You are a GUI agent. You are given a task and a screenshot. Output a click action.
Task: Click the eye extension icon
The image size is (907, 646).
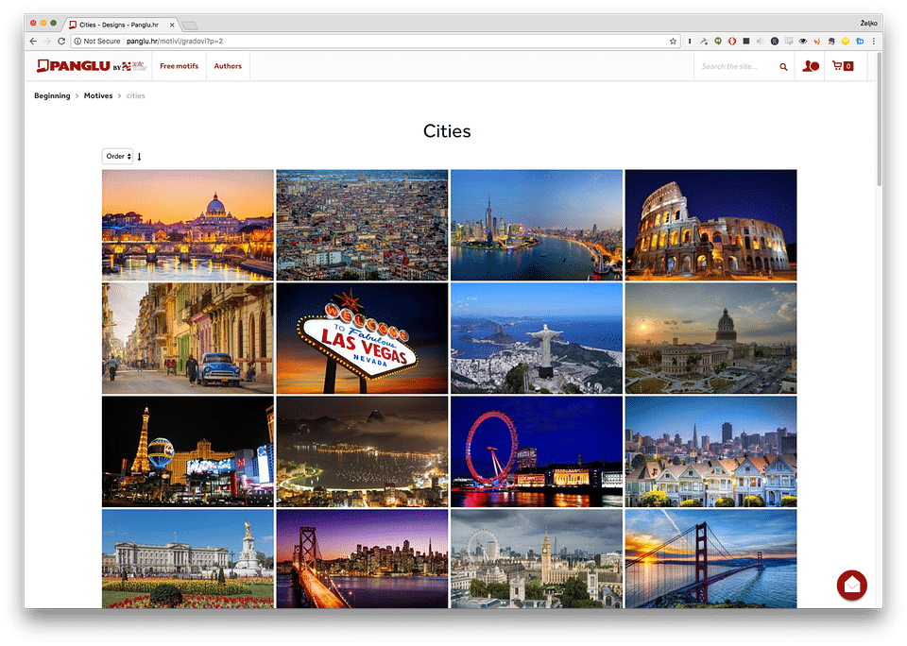[803, 41]
